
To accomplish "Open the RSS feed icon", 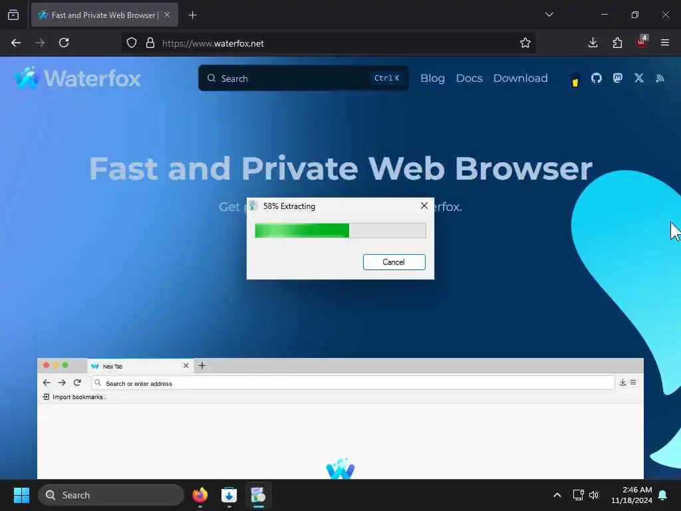I will (x=660, y=79).
